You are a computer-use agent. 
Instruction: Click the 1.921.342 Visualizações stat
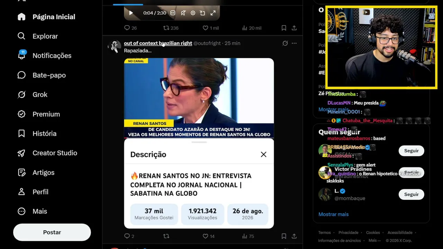[x=202, y=214]
